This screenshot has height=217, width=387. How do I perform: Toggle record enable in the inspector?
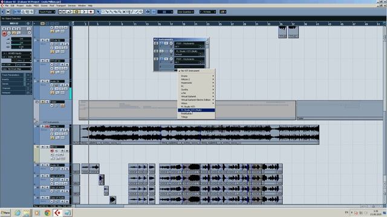pos(4,34)
